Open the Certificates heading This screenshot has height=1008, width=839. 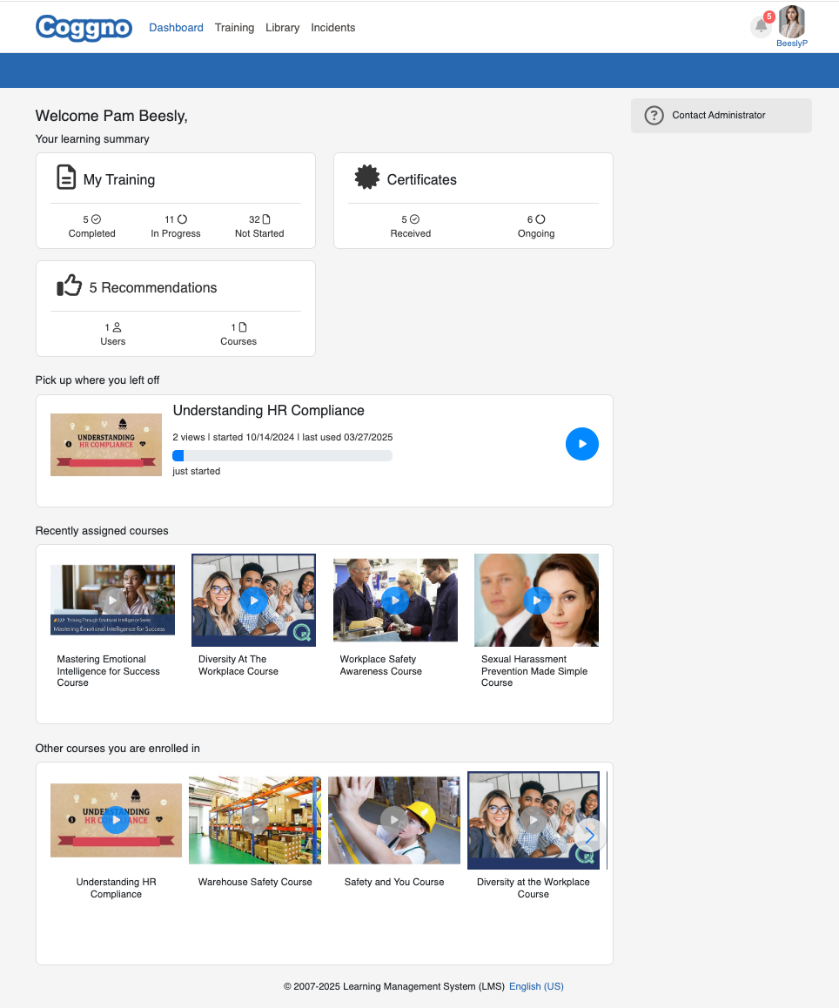pos(422,180)
